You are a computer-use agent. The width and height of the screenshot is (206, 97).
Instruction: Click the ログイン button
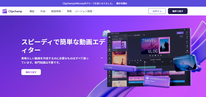pyautogui.click(x=157, y=11)
